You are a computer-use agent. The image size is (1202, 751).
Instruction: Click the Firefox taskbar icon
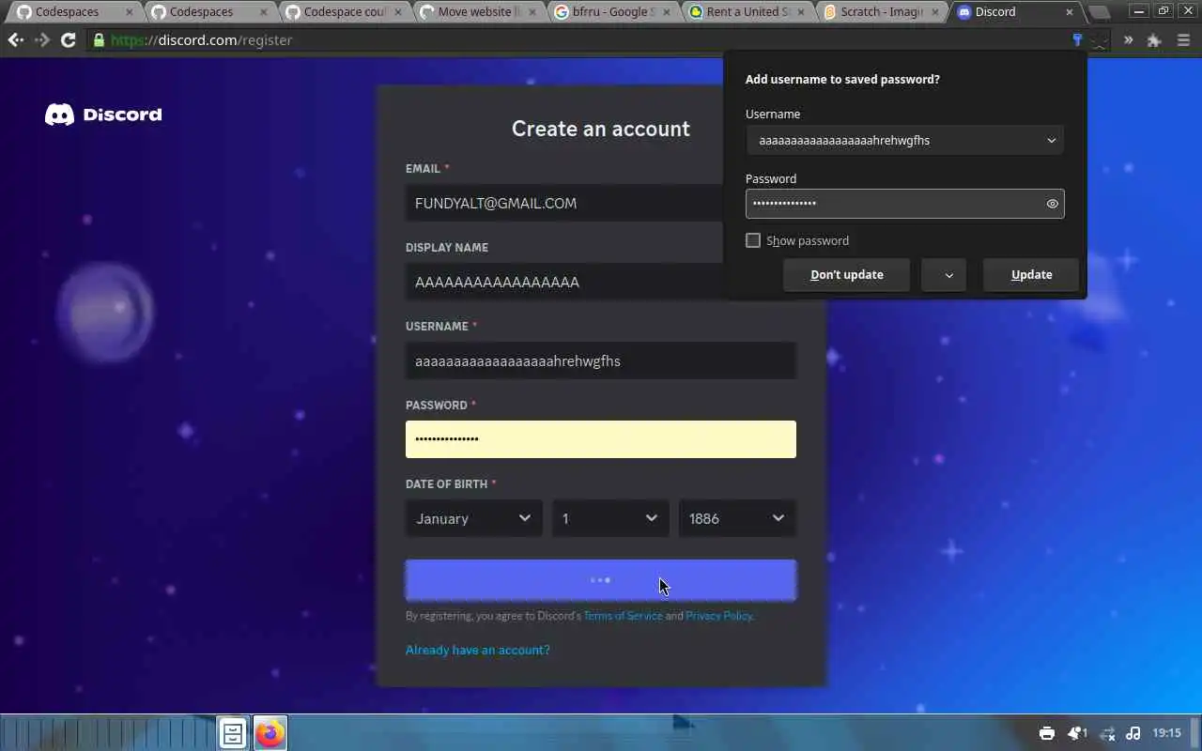point(270,733)
